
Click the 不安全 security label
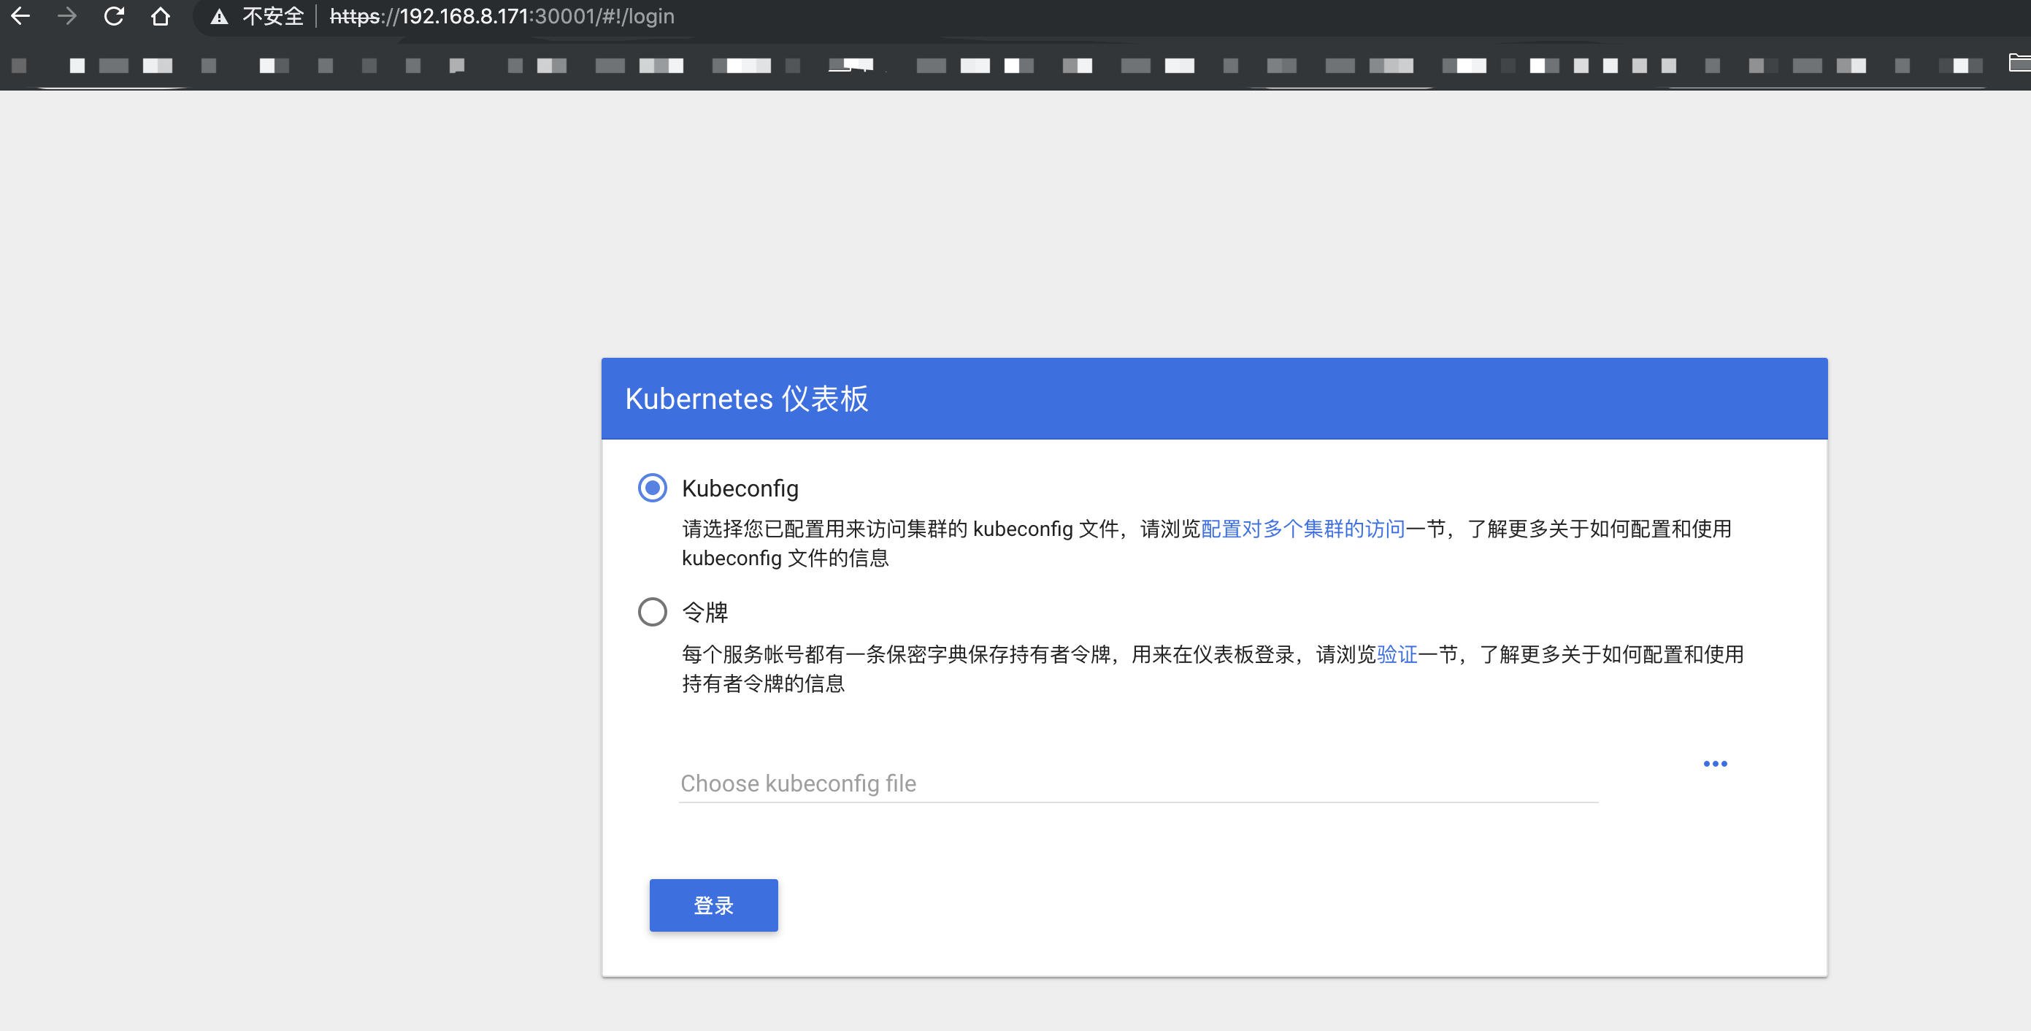(x=273, y=17)
